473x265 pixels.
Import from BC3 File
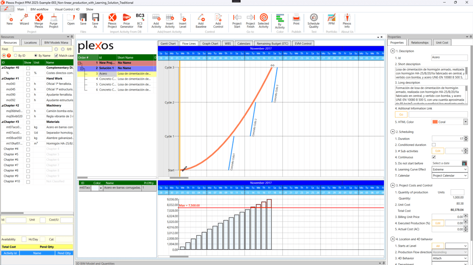coord(140,21)
